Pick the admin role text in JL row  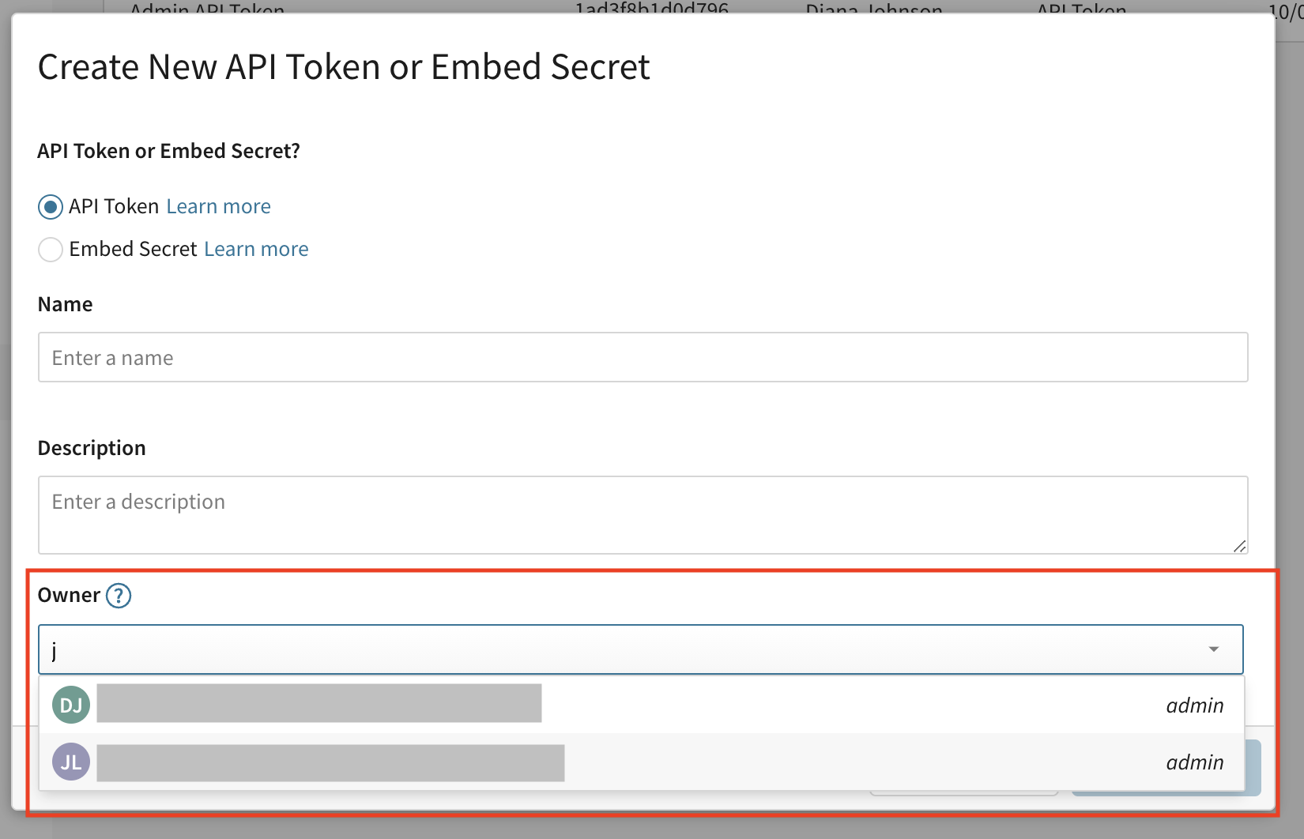click(1194, 762)
